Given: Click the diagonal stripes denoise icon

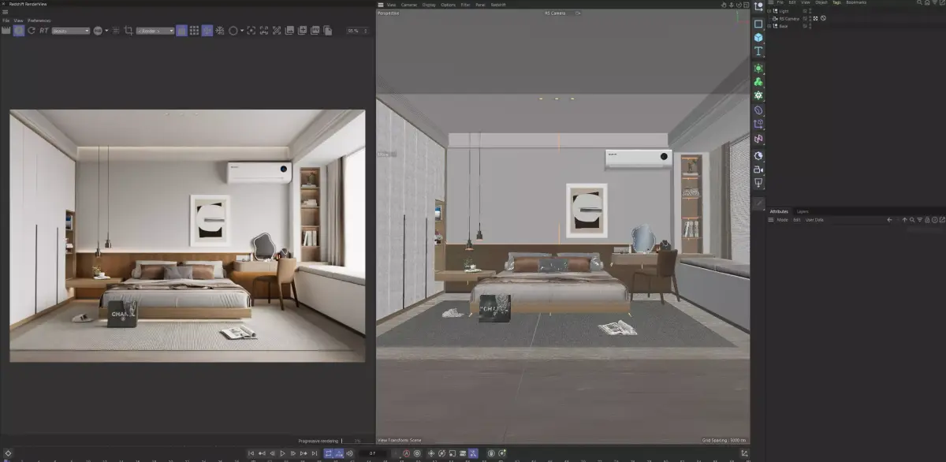Looking at the screenshot, I should click(x=276, y=30).
